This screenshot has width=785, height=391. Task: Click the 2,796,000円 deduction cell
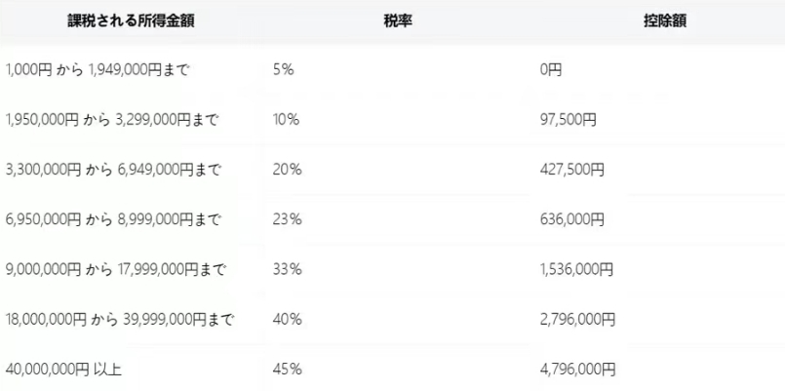click(577, 320)
